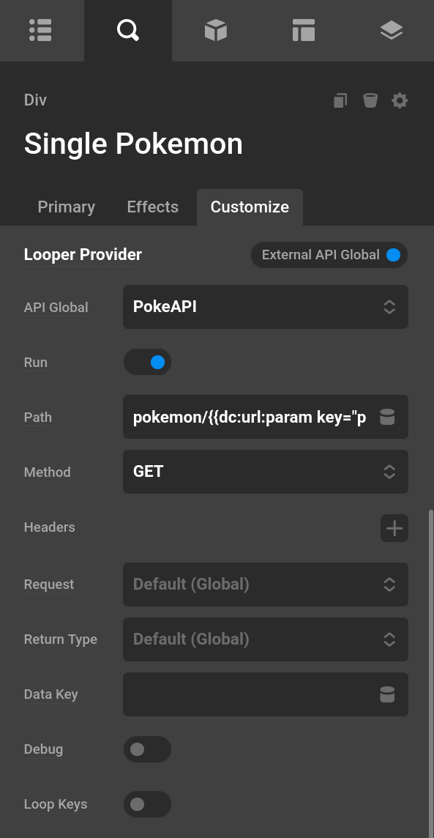Viewport: 434px width, 838px height.
Task: Open the layouts panel in the top bar
Action: [303, 30]
